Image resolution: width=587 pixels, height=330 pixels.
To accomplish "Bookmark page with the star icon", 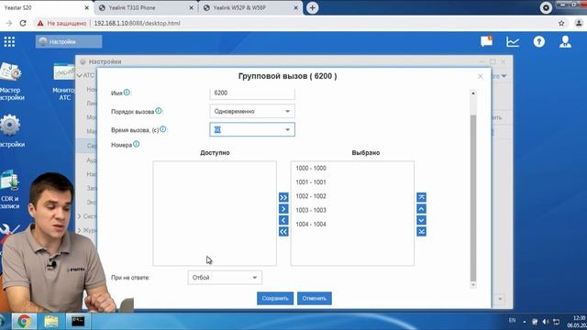I will tap(561, 23).
